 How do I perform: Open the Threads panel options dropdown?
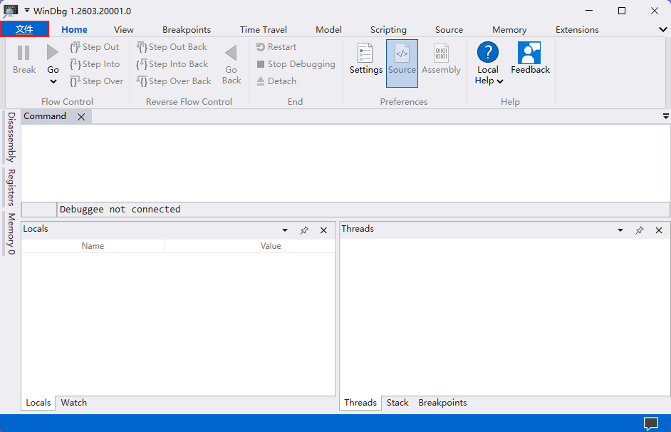point(620,230)
